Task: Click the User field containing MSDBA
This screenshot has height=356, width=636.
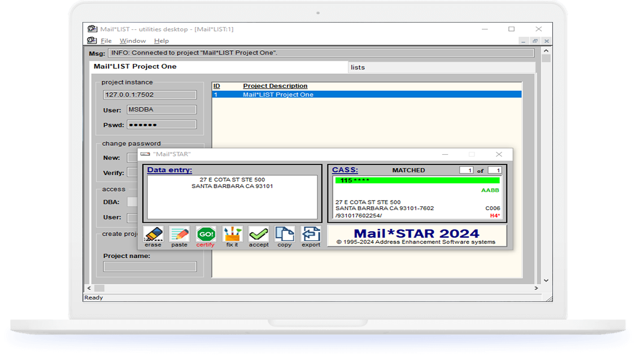Action: pos(162,110)
